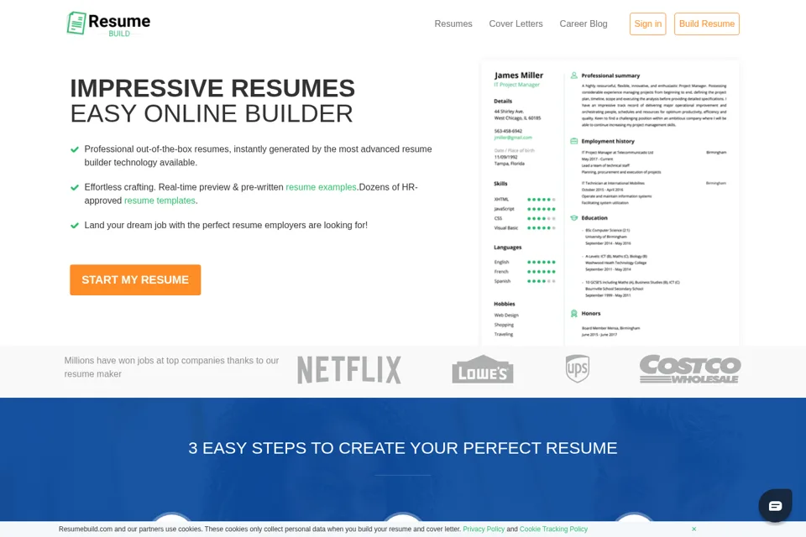Screen dimensions: 806x537
Task: Click the START MY RESUME button
Action: point(135,279)
